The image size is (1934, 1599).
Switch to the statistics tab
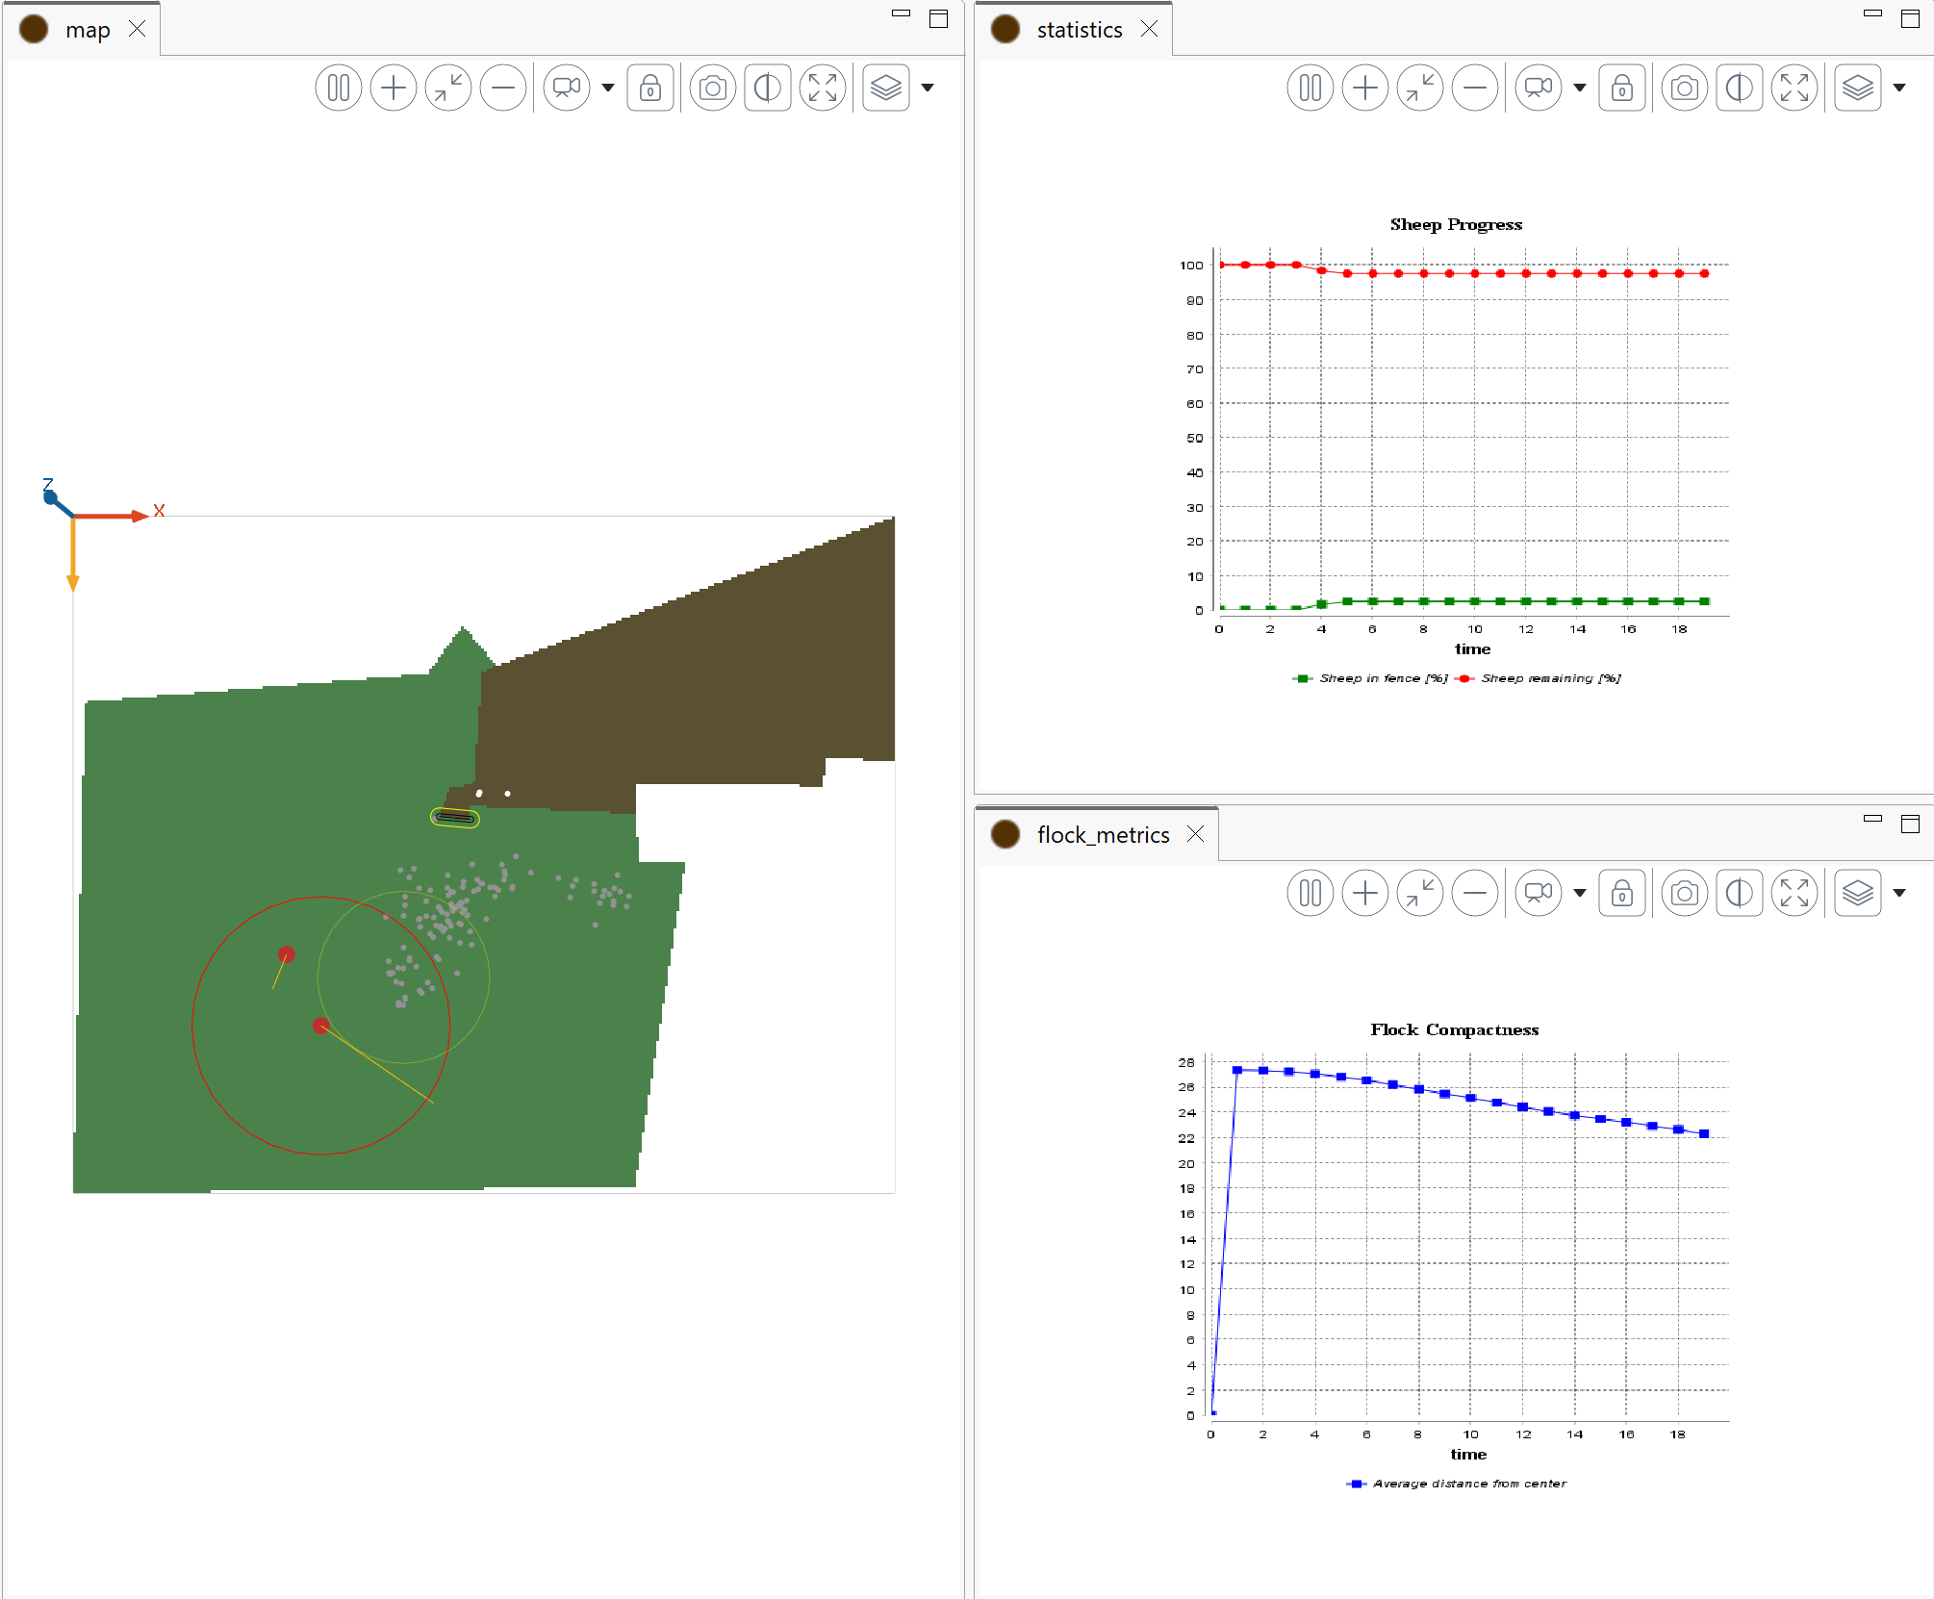coord(1079,30)
